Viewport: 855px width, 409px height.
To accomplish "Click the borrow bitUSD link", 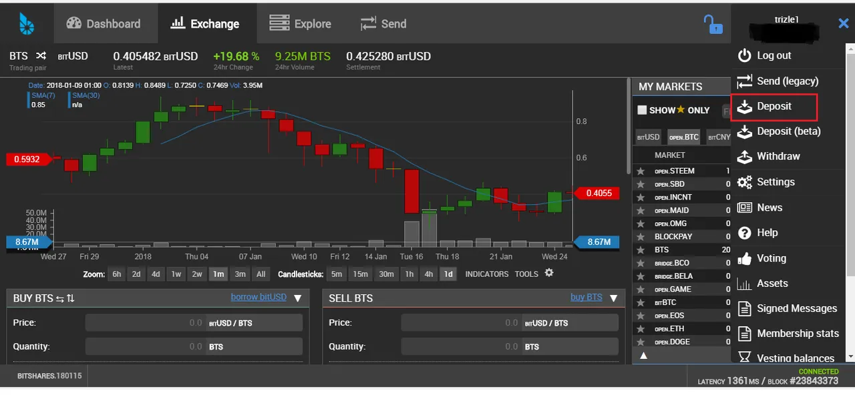I will (x=259, y=298).
